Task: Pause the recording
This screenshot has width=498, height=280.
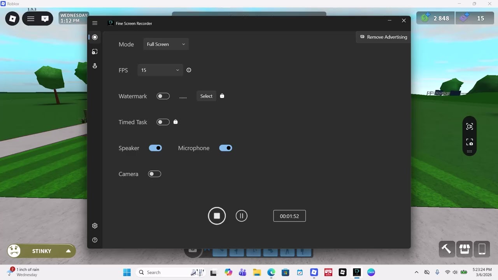Action: (241, 216)
